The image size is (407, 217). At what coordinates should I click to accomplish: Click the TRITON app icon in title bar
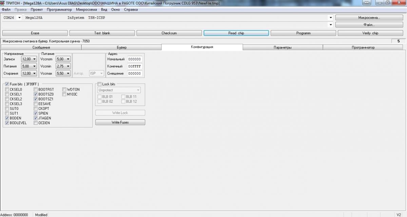coord(3,3)
